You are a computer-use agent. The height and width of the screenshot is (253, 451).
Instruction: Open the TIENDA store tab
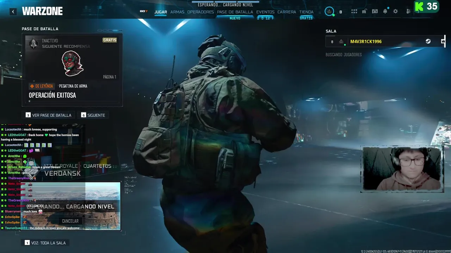coord(306,12)
